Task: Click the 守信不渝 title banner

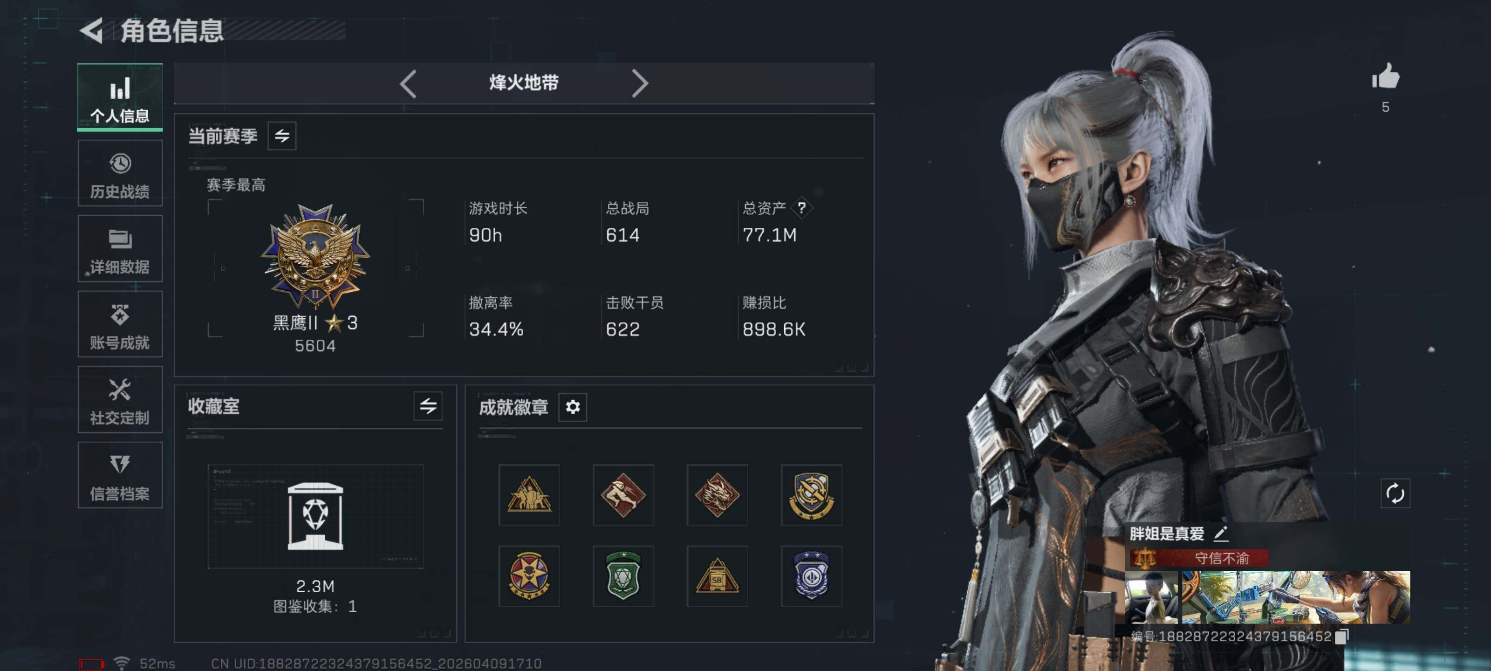Action: click(1199, 558)
